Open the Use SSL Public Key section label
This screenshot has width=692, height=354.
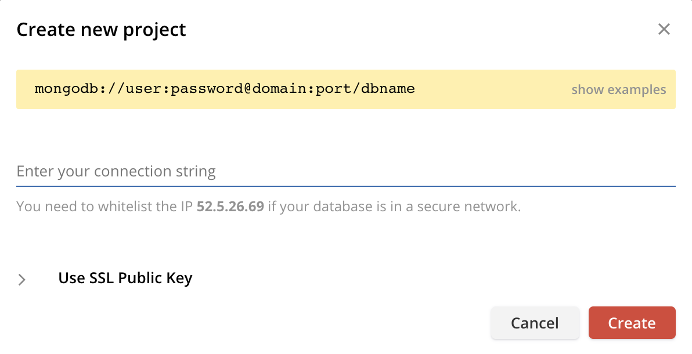point(125,278)
